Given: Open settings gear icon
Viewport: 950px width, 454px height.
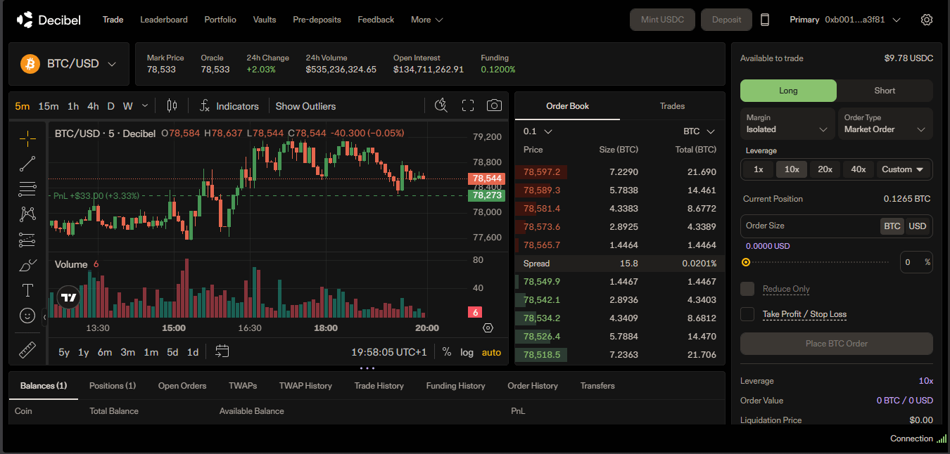Looking at the screenshot, I should [927, 20].
